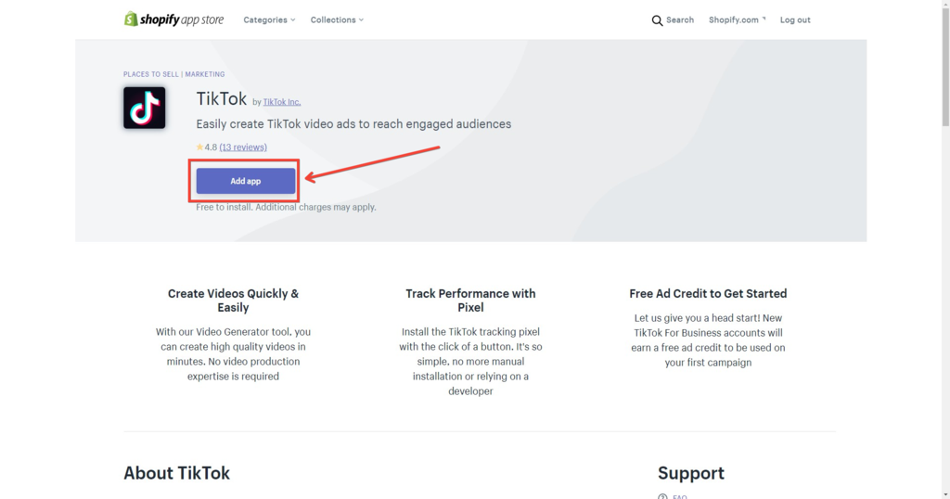
Task: Open the 13 reviews link
Action: (x=243, y=147)
